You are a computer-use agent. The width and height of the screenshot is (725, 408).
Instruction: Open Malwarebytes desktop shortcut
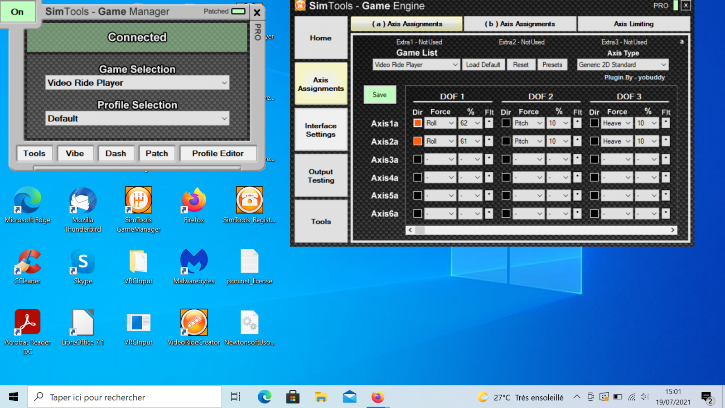(194, 262)
